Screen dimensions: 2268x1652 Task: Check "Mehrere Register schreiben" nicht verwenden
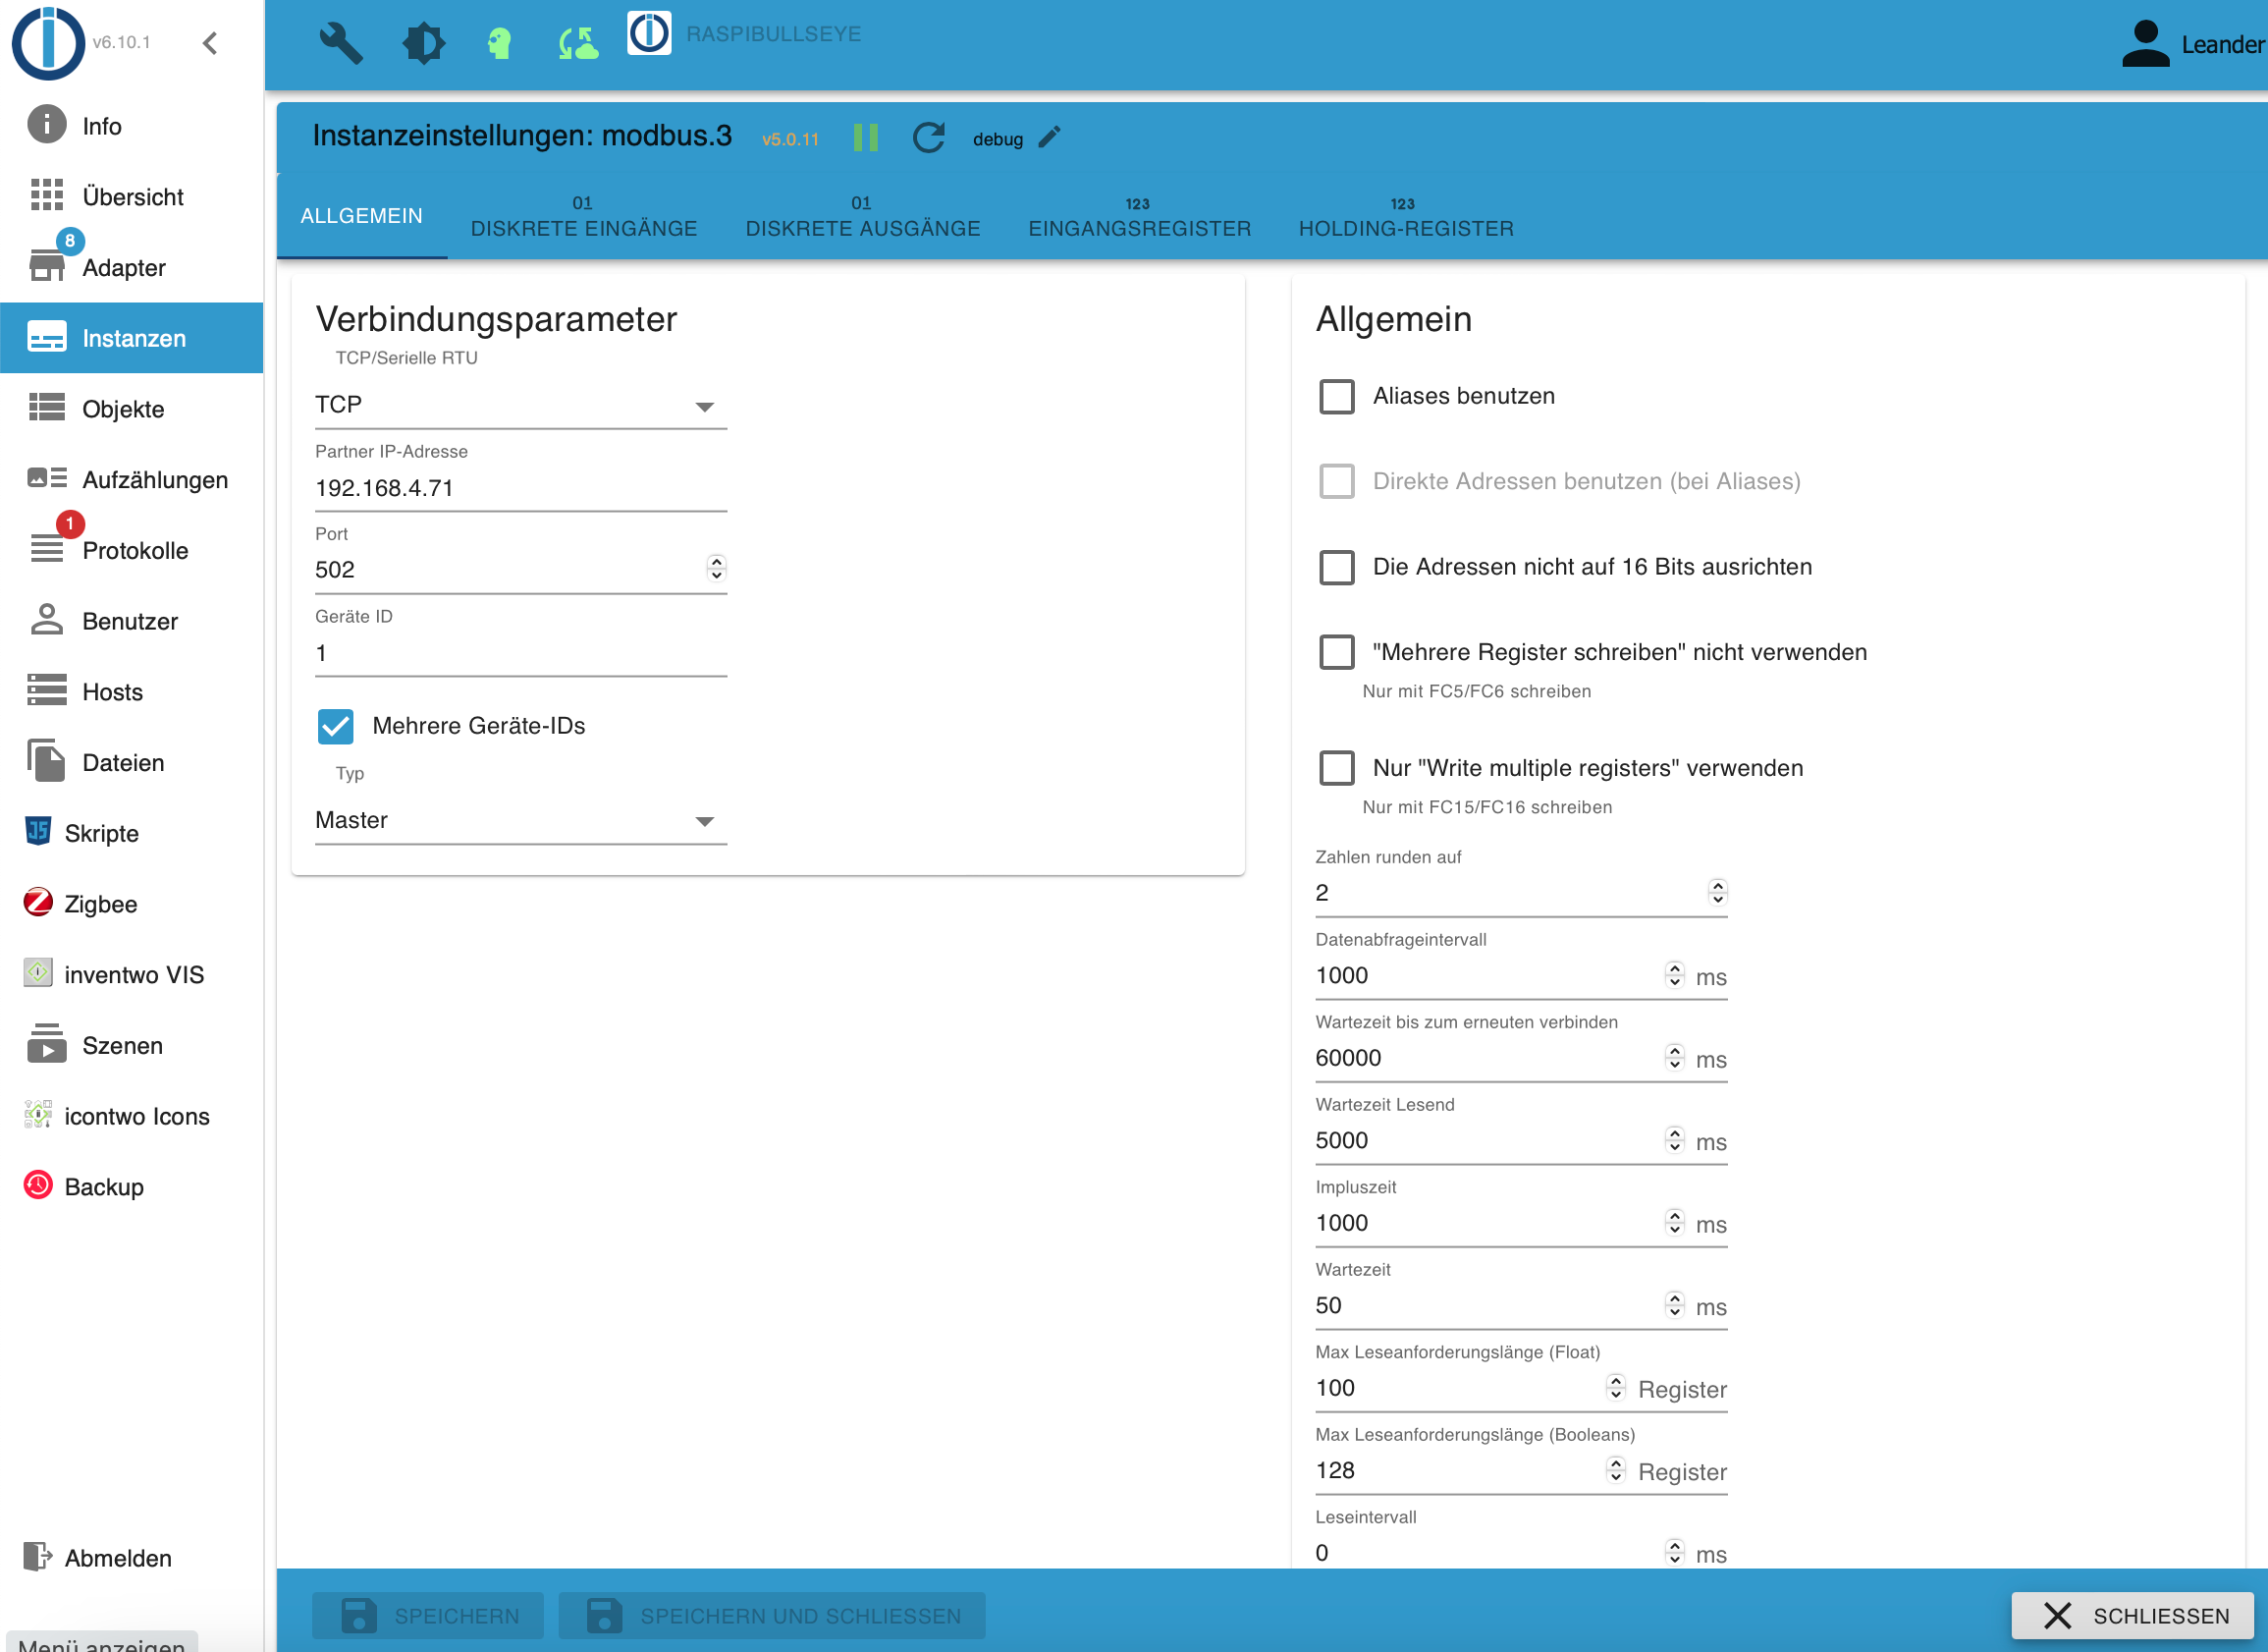1337,652
